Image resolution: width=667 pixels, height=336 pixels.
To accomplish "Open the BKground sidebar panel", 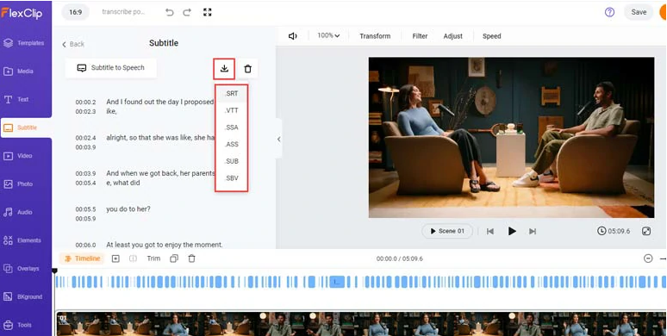I will pos(24,297).
